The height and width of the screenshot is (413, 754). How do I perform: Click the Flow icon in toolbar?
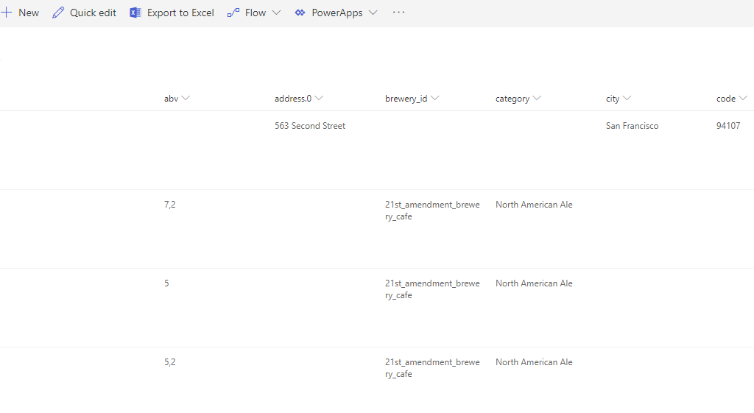233,13
